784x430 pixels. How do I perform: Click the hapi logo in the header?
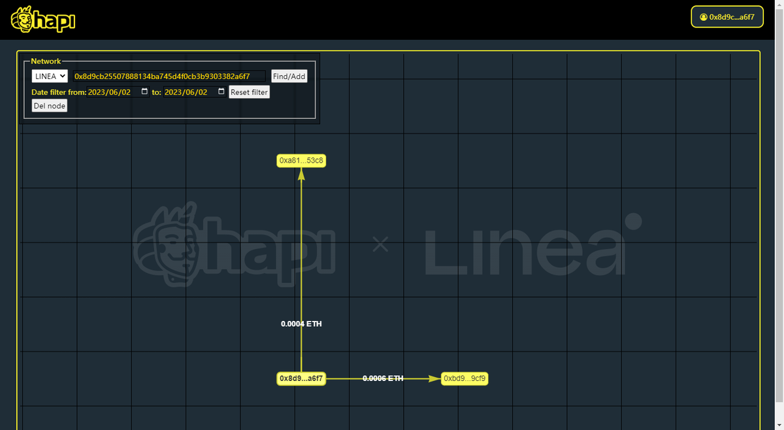coord(43,20)
